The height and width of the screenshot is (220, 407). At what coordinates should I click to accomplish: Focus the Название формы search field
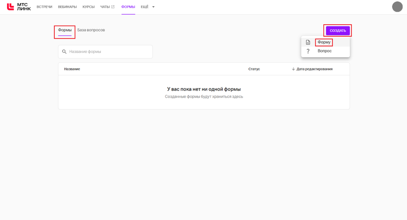point(105,52)
